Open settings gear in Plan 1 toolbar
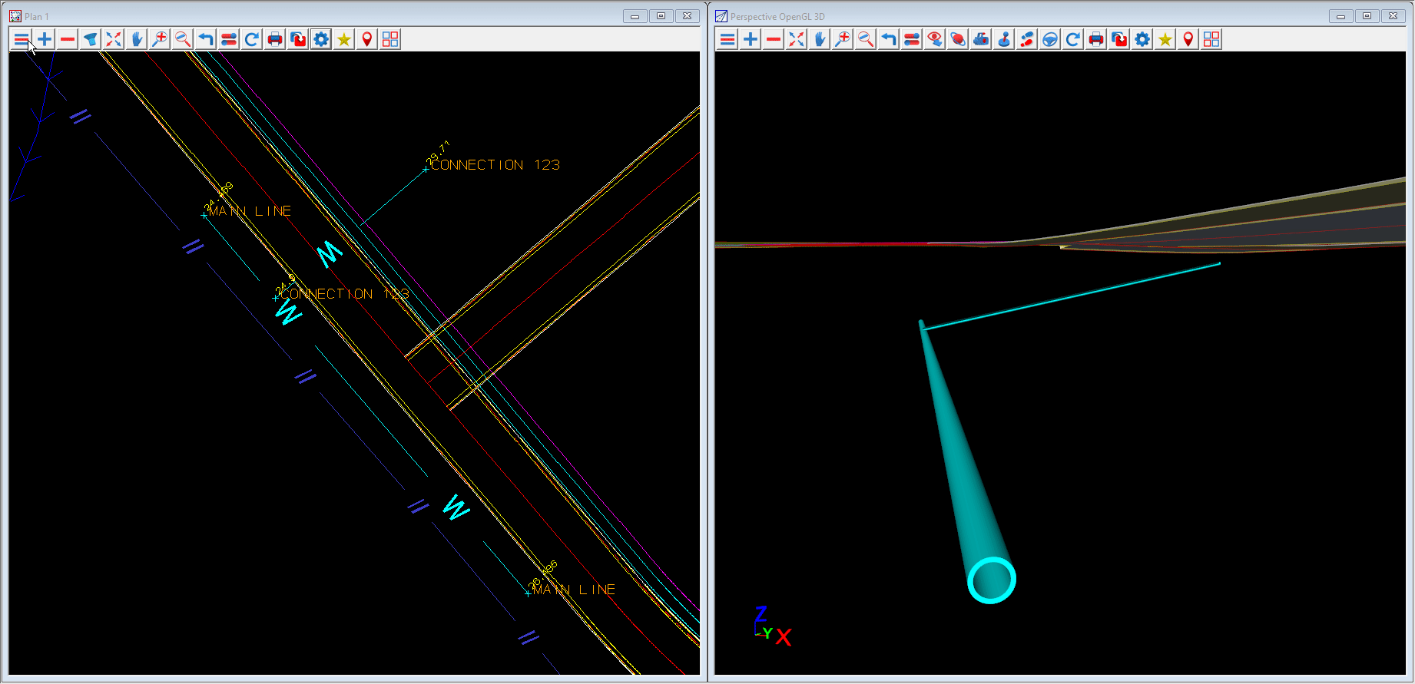 click(321, 39)
